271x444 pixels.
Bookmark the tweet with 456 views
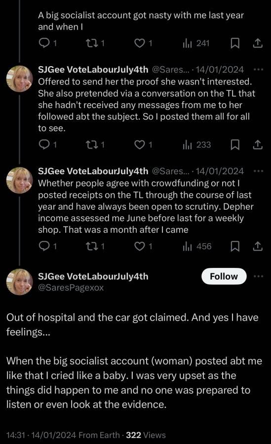[x=235, y=246]
